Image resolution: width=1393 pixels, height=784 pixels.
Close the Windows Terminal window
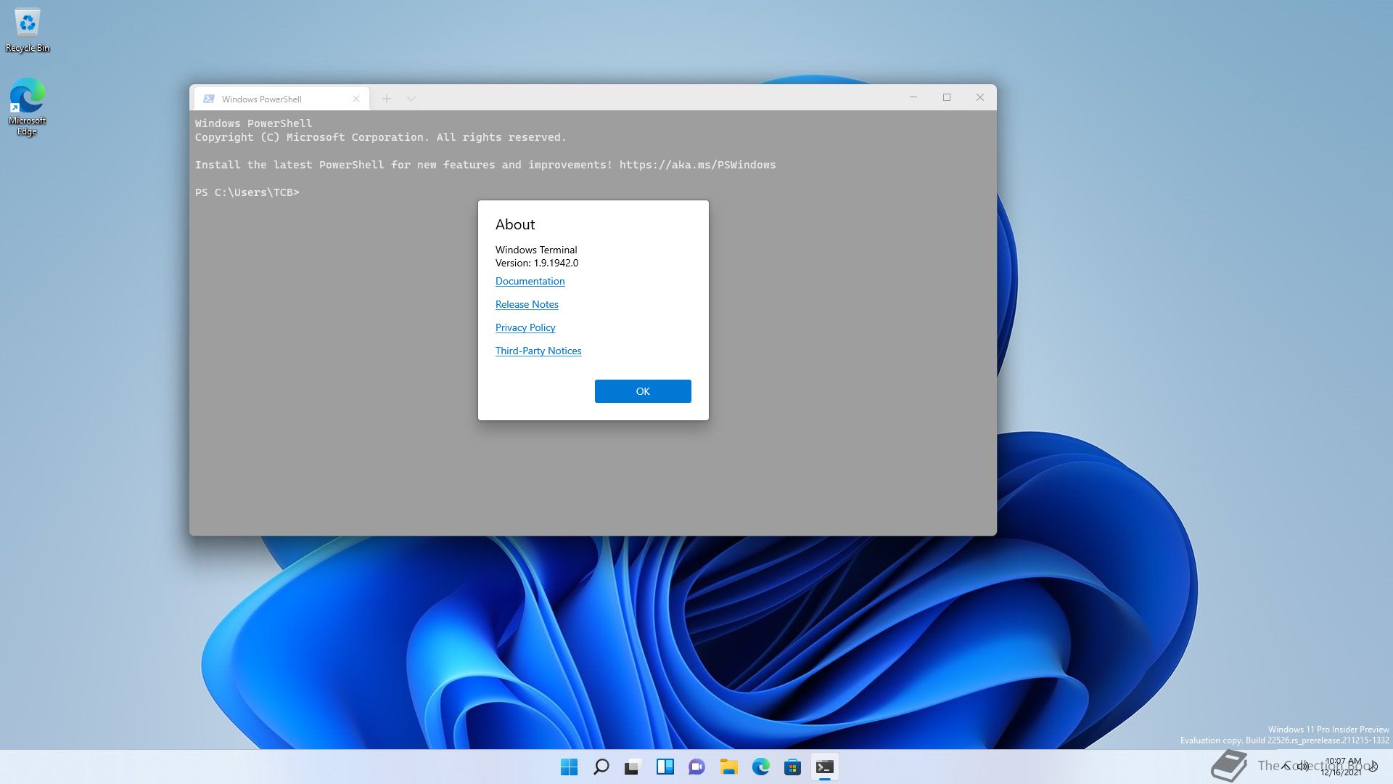pyautogui.click(x=980, y=97)
